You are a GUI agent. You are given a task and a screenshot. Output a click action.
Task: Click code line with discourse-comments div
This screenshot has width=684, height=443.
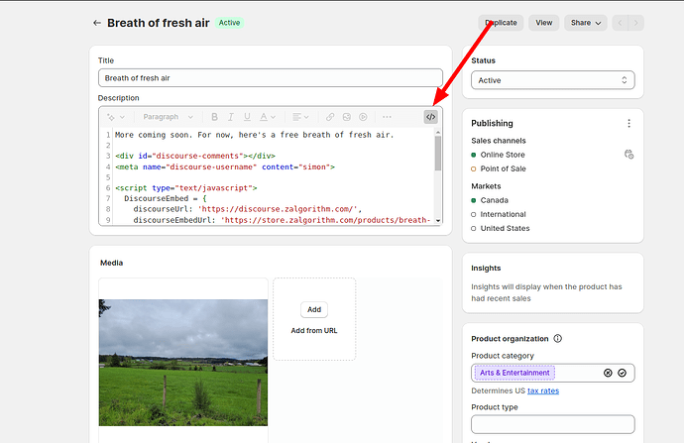click(195, 156)
